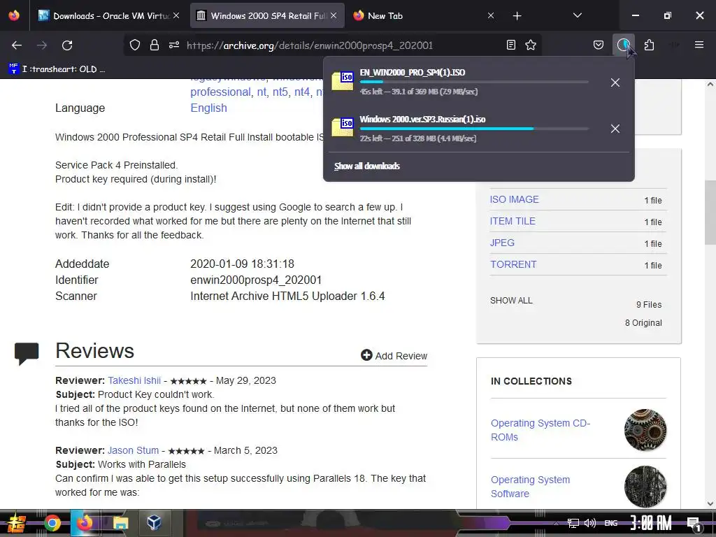Open the tracking protection shield icon
Screen dimensions: 716x537
135,45
